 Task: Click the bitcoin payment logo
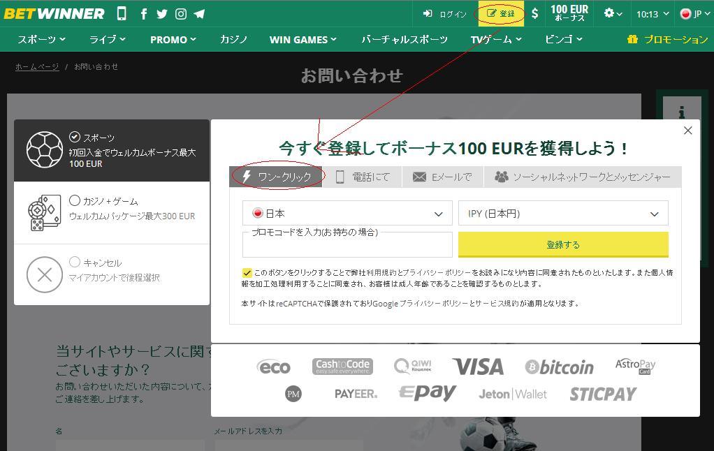point(559,367)
